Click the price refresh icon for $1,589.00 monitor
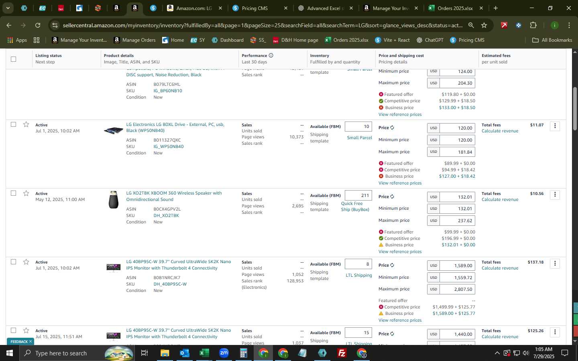 [392, 265]
